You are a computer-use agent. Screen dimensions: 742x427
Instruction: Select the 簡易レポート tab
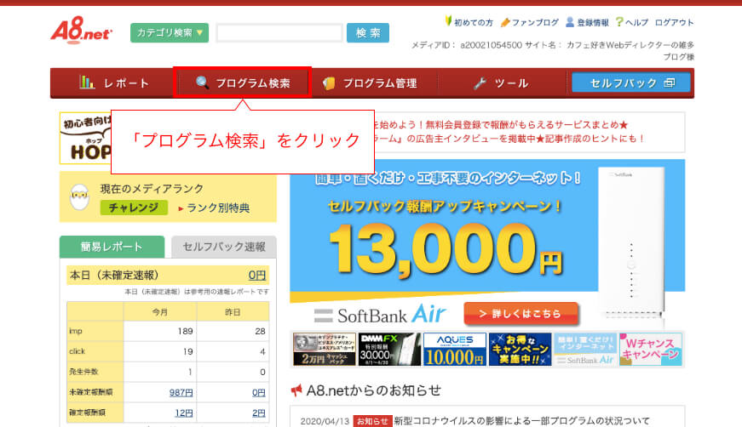point(112,247)
